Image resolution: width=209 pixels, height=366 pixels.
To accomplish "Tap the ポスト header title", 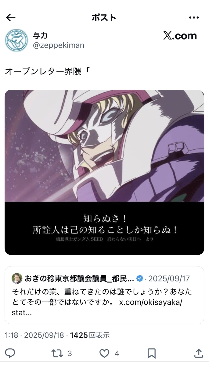I will pos(104,18).
